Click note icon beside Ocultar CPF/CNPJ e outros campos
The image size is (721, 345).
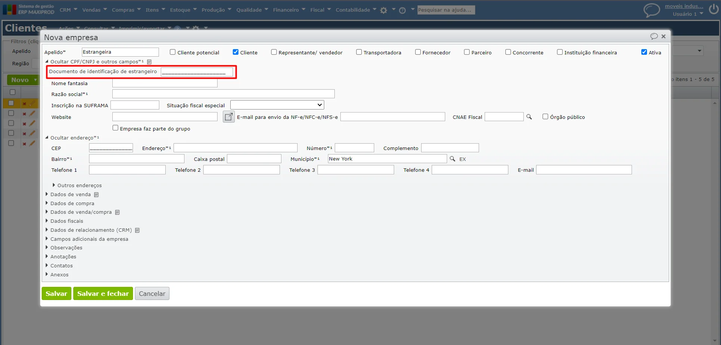tap(149, 62)
